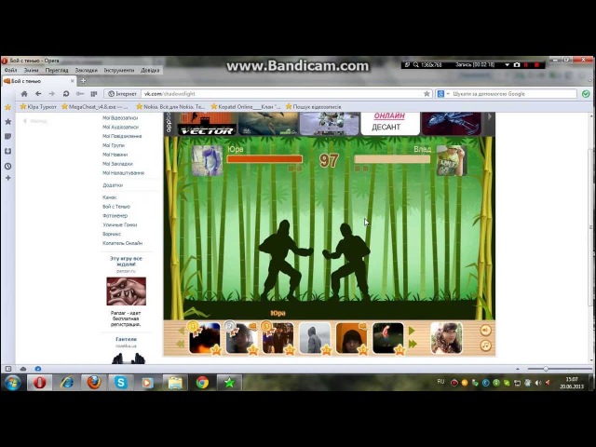Pause the Bandicam recording
The image size is (596, 447).
pos(526,65)
